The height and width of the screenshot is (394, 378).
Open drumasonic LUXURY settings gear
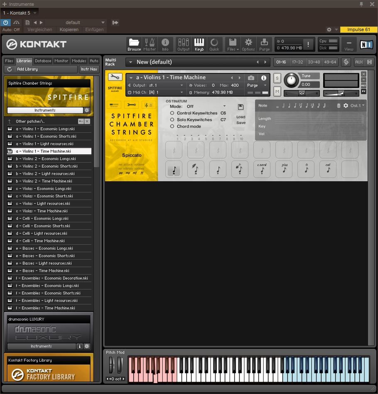[87, 346]
